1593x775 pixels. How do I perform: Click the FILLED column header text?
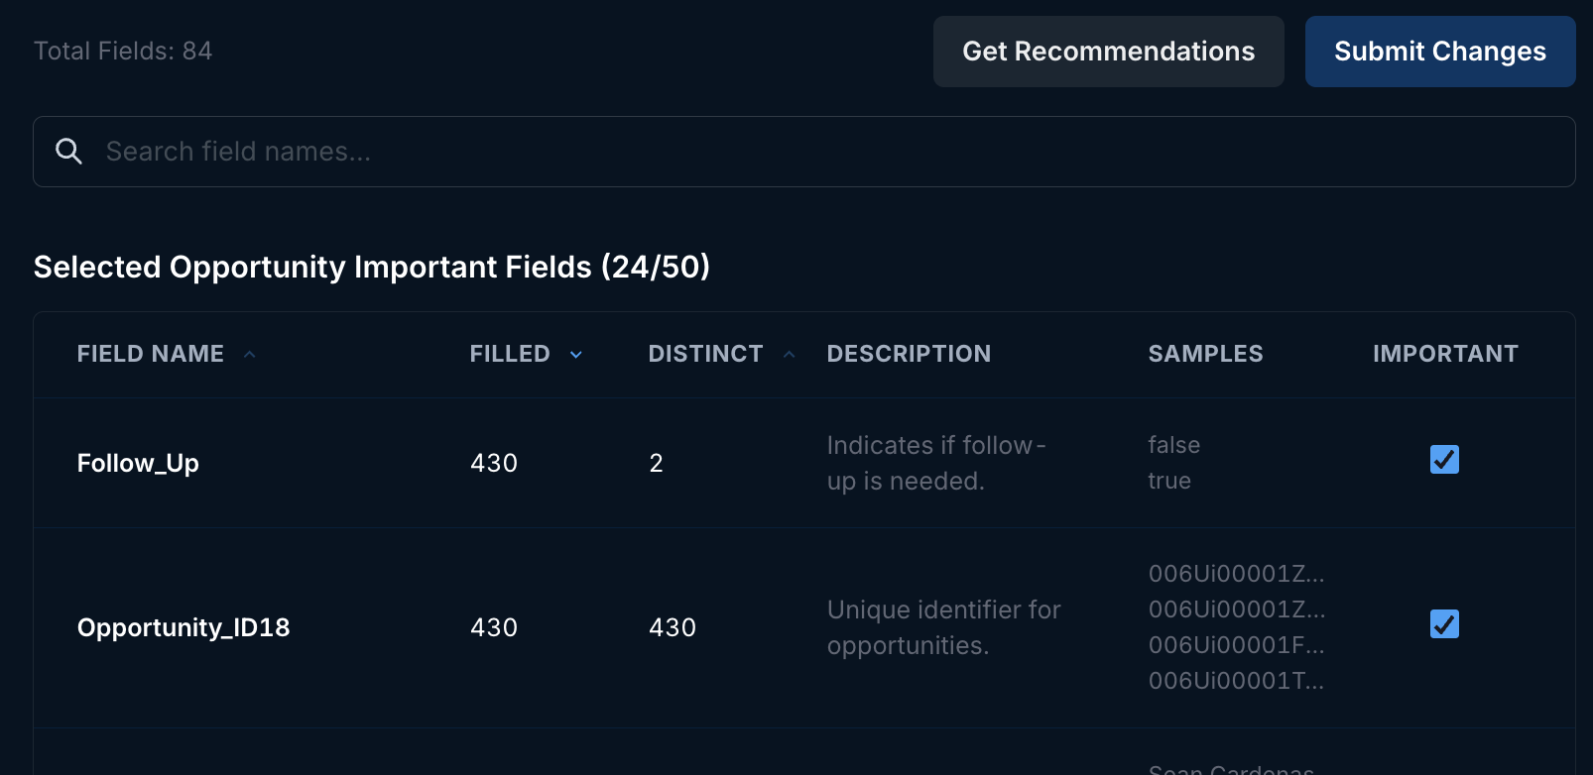tap(510, 354)
